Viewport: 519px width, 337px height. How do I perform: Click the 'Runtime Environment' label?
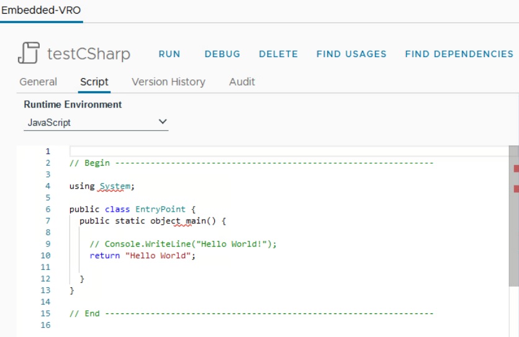tap(73, 105)
